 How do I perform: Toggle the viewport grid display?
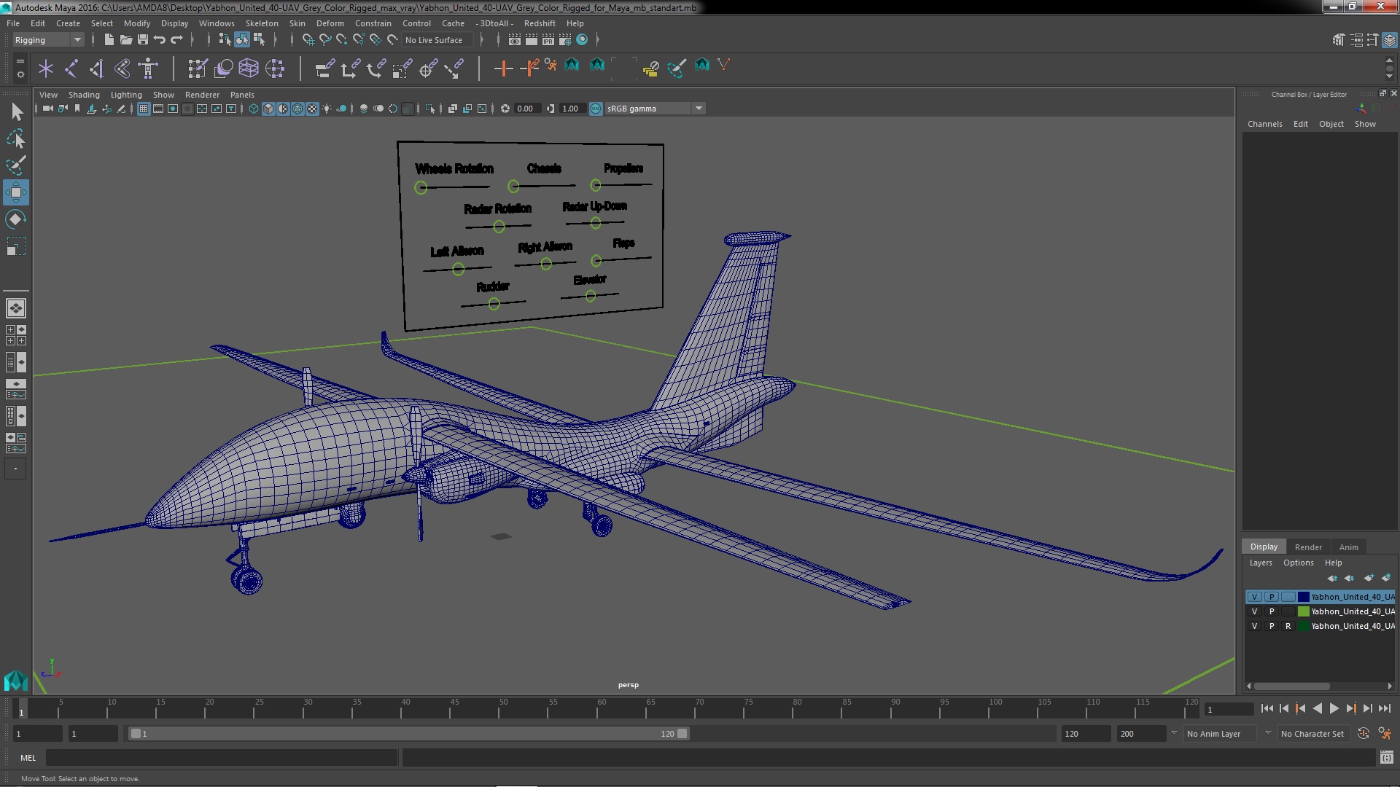[x=144, y=109]
